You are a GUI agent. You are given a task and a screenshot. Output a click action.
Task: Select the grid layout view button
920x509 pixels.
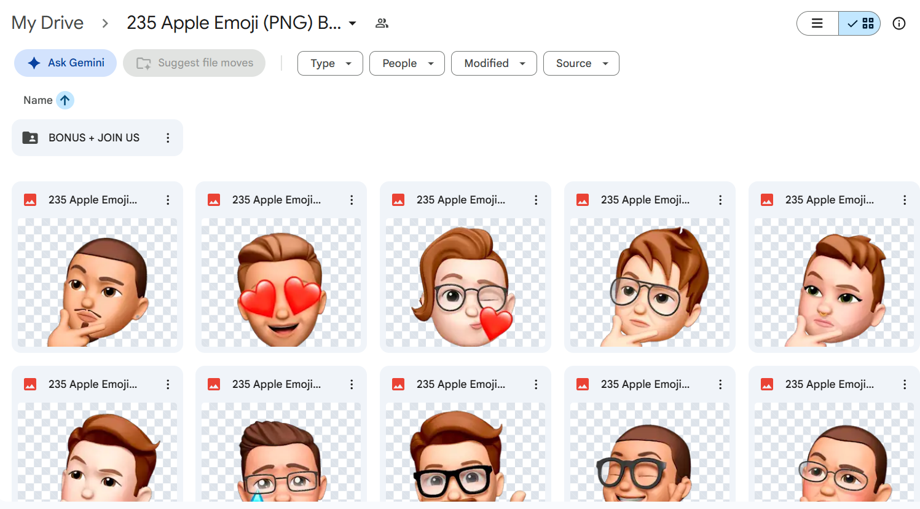(x=860, y=23)
